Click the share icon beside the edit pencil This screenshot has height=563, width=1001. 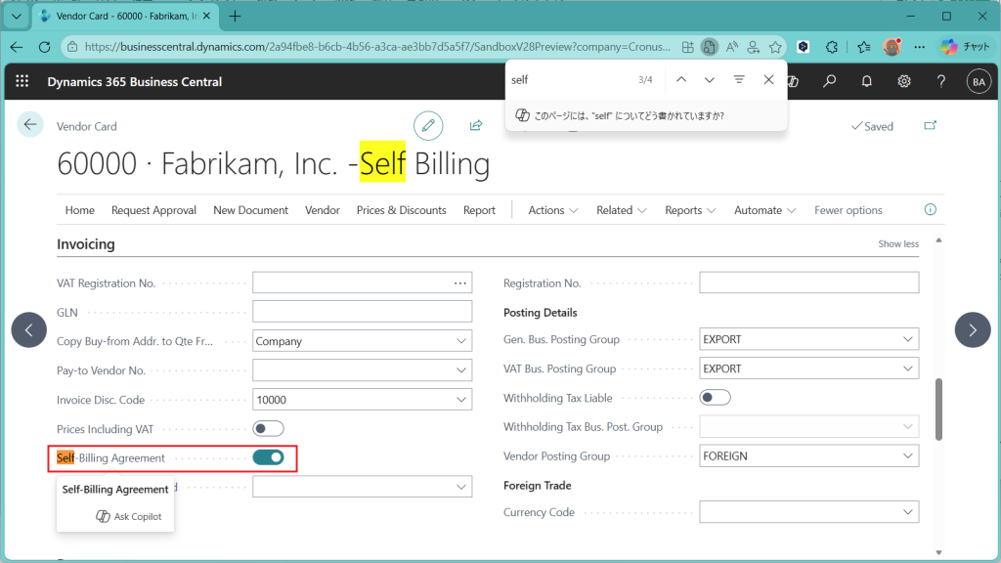click(476, 125)
